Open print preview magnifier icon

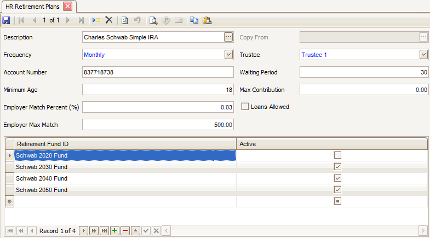[153, 20]
